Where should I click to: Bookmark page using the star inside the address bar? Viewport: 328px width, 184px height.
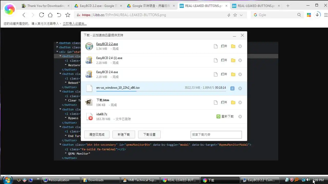click(x=235, y=15)
